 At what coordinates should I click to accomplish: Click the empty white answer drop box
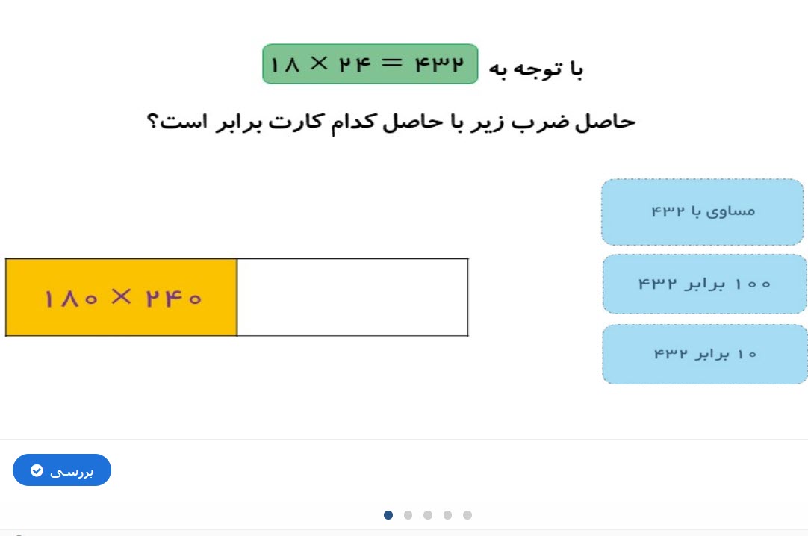pos(352,298)
